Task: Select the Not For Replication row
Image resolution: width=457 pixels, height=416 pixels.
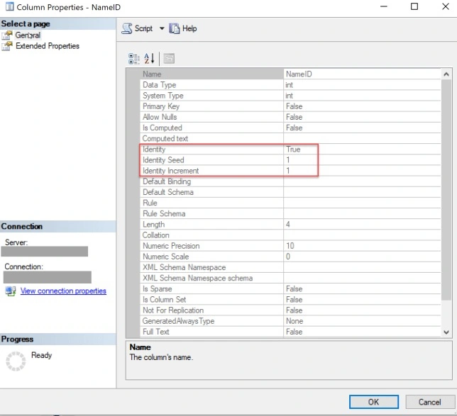Action: [x=290, y=310]
